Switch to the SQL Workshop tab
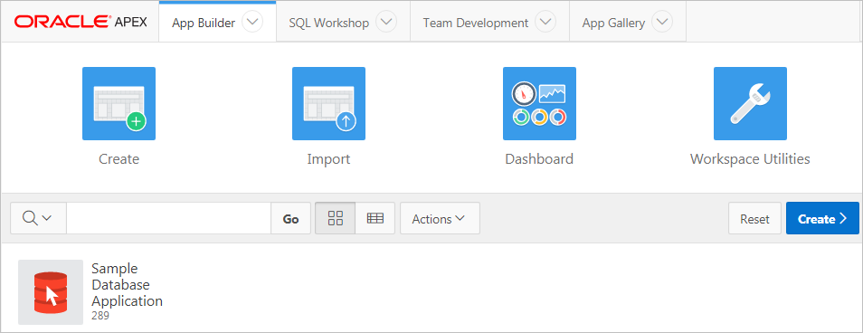The image size is (863, 333). (329, 23)
